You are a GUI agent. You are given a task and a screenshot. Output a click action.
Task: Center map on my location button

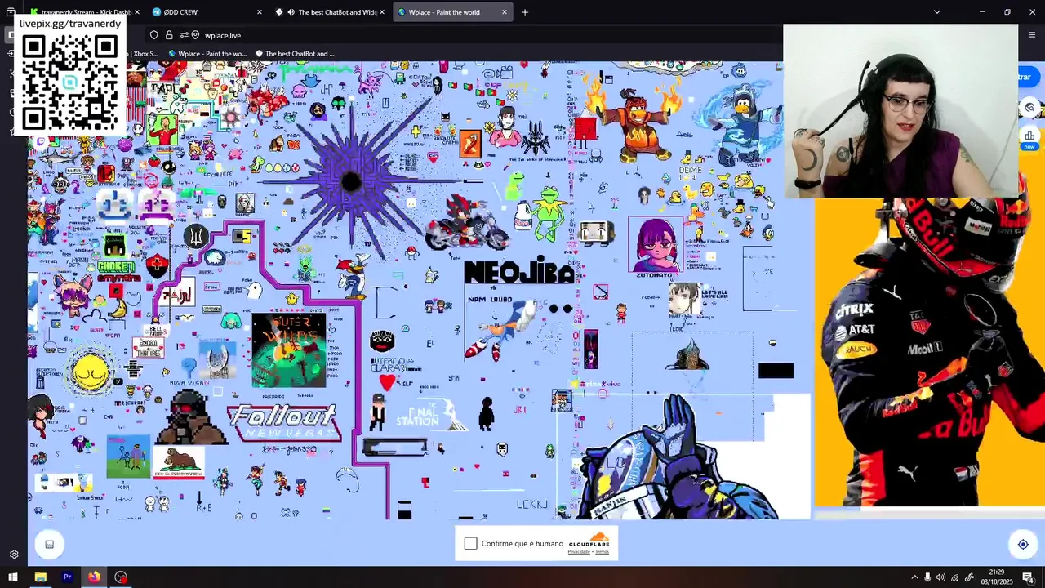(x=1023, y=545)
